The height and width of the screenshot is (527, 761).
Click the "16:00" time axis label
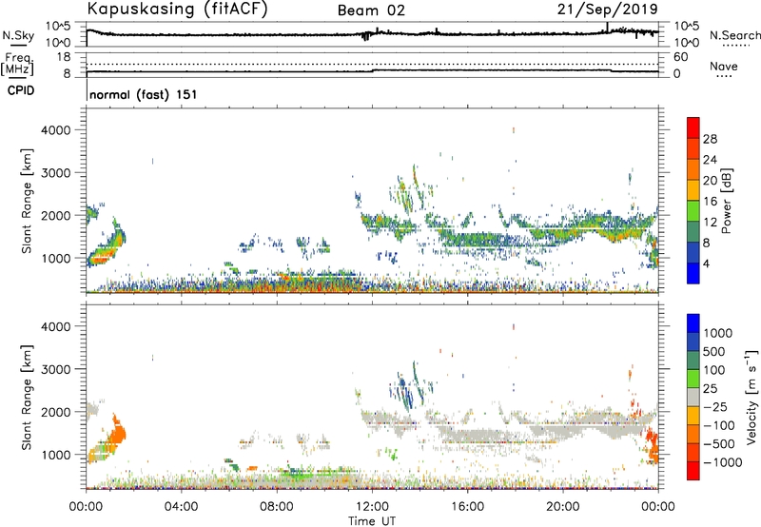pos(467,507)
